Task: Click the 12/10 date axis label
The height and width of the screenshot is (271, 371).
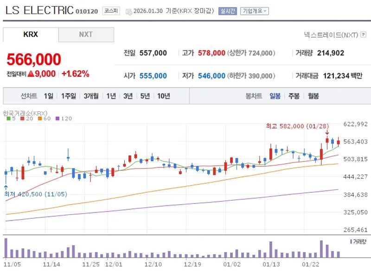Action: [x=153, y=264]
